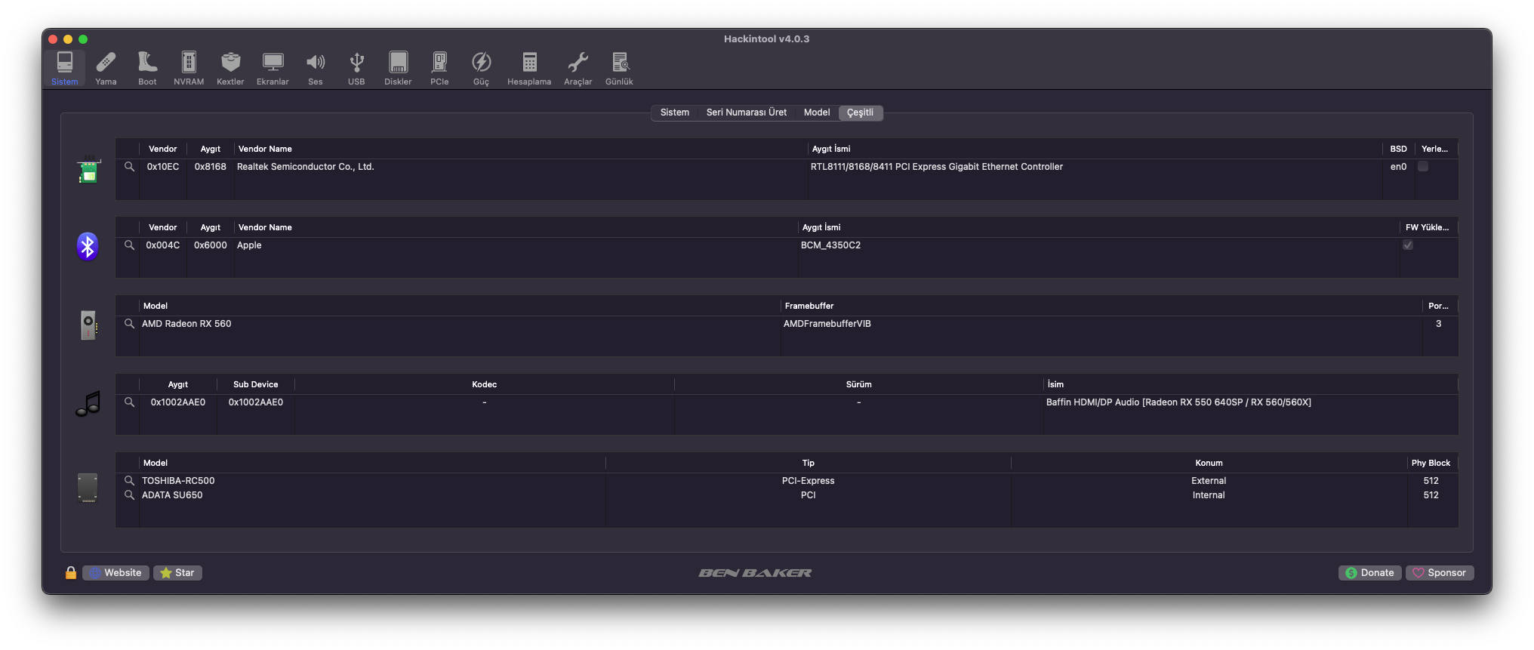This screenshot has width=1534, height=650.
Task: Switch to the Kextler section
Action: click(x=230, y=68)
